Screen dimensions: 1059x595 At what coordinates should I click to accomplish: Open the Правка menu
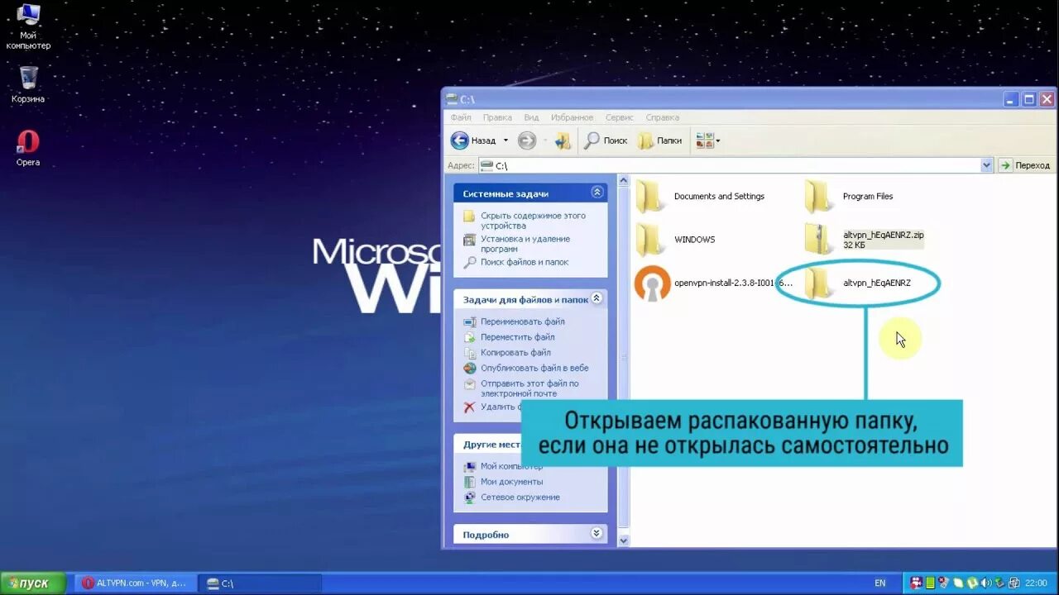coord(497,117)
